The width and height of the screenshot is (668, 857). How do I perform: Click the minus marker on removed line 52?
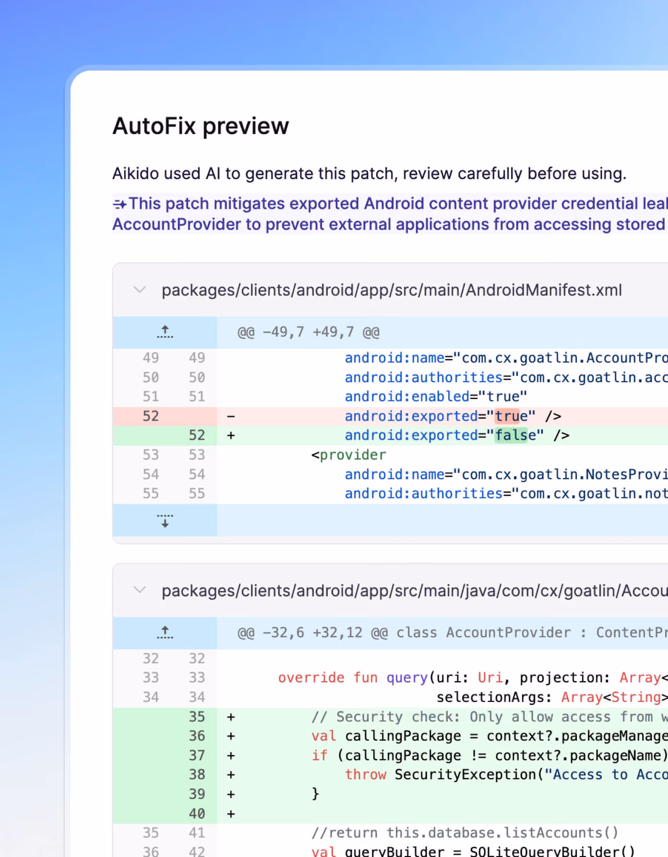[x=231, y=416]
